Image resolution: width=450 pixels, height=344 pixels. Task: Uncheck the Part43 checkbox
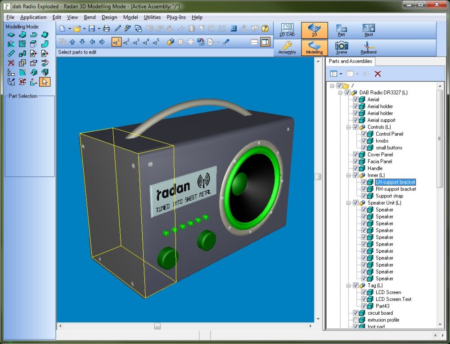coord(364,306)
